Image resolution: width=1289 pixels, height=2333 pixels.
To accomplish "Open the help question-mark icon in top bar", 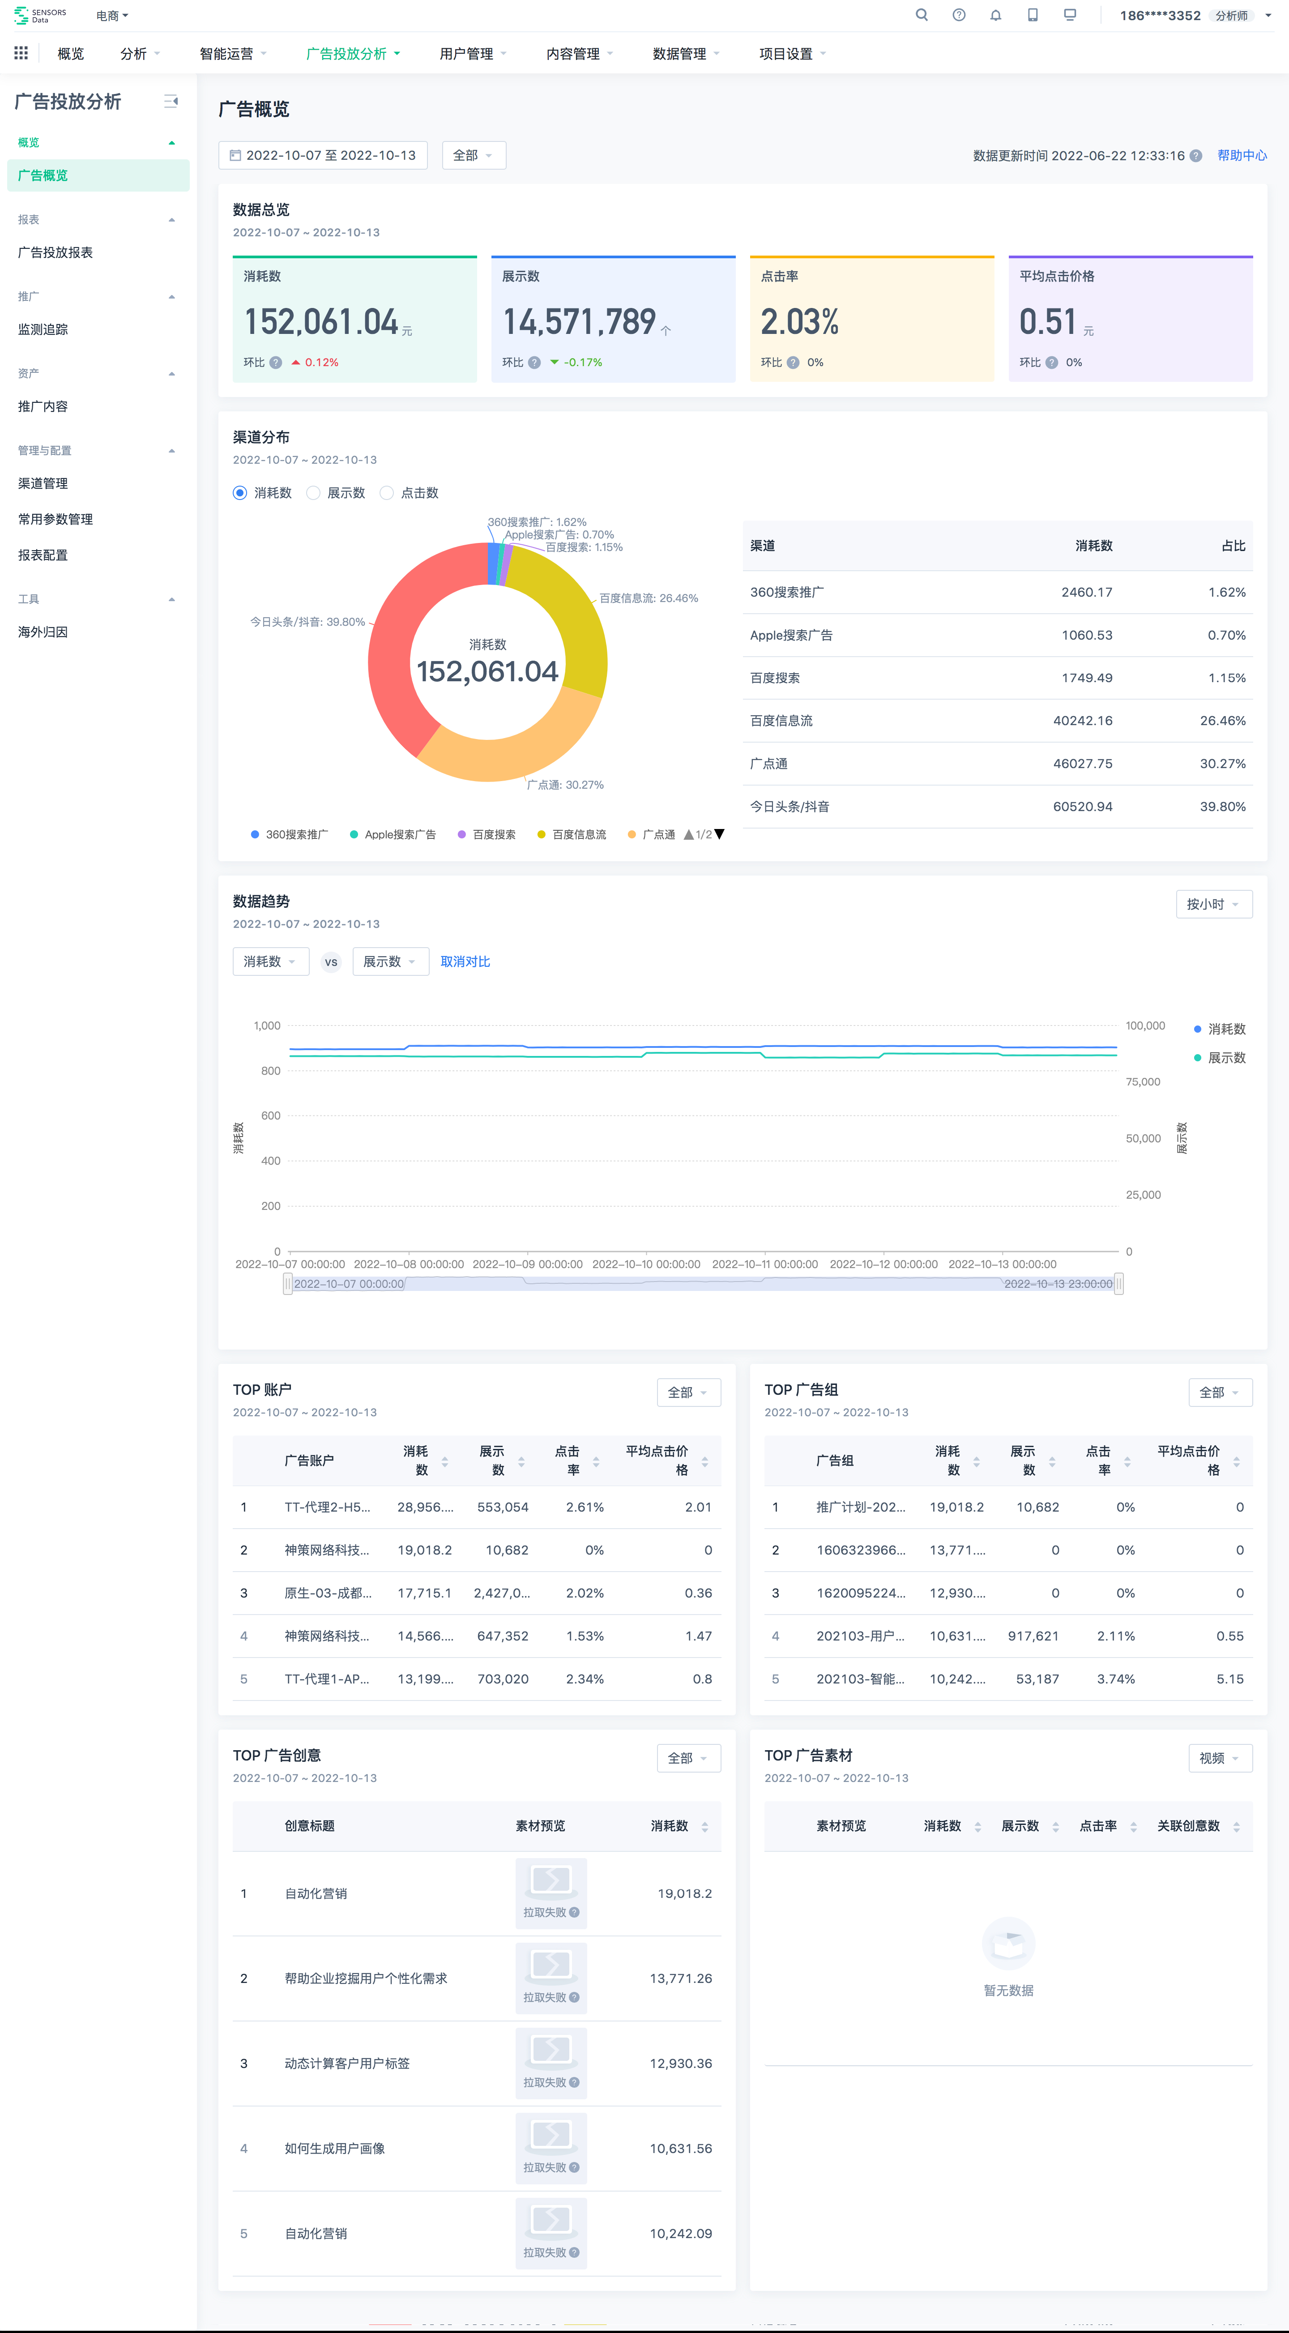I will tap(958, 15).
